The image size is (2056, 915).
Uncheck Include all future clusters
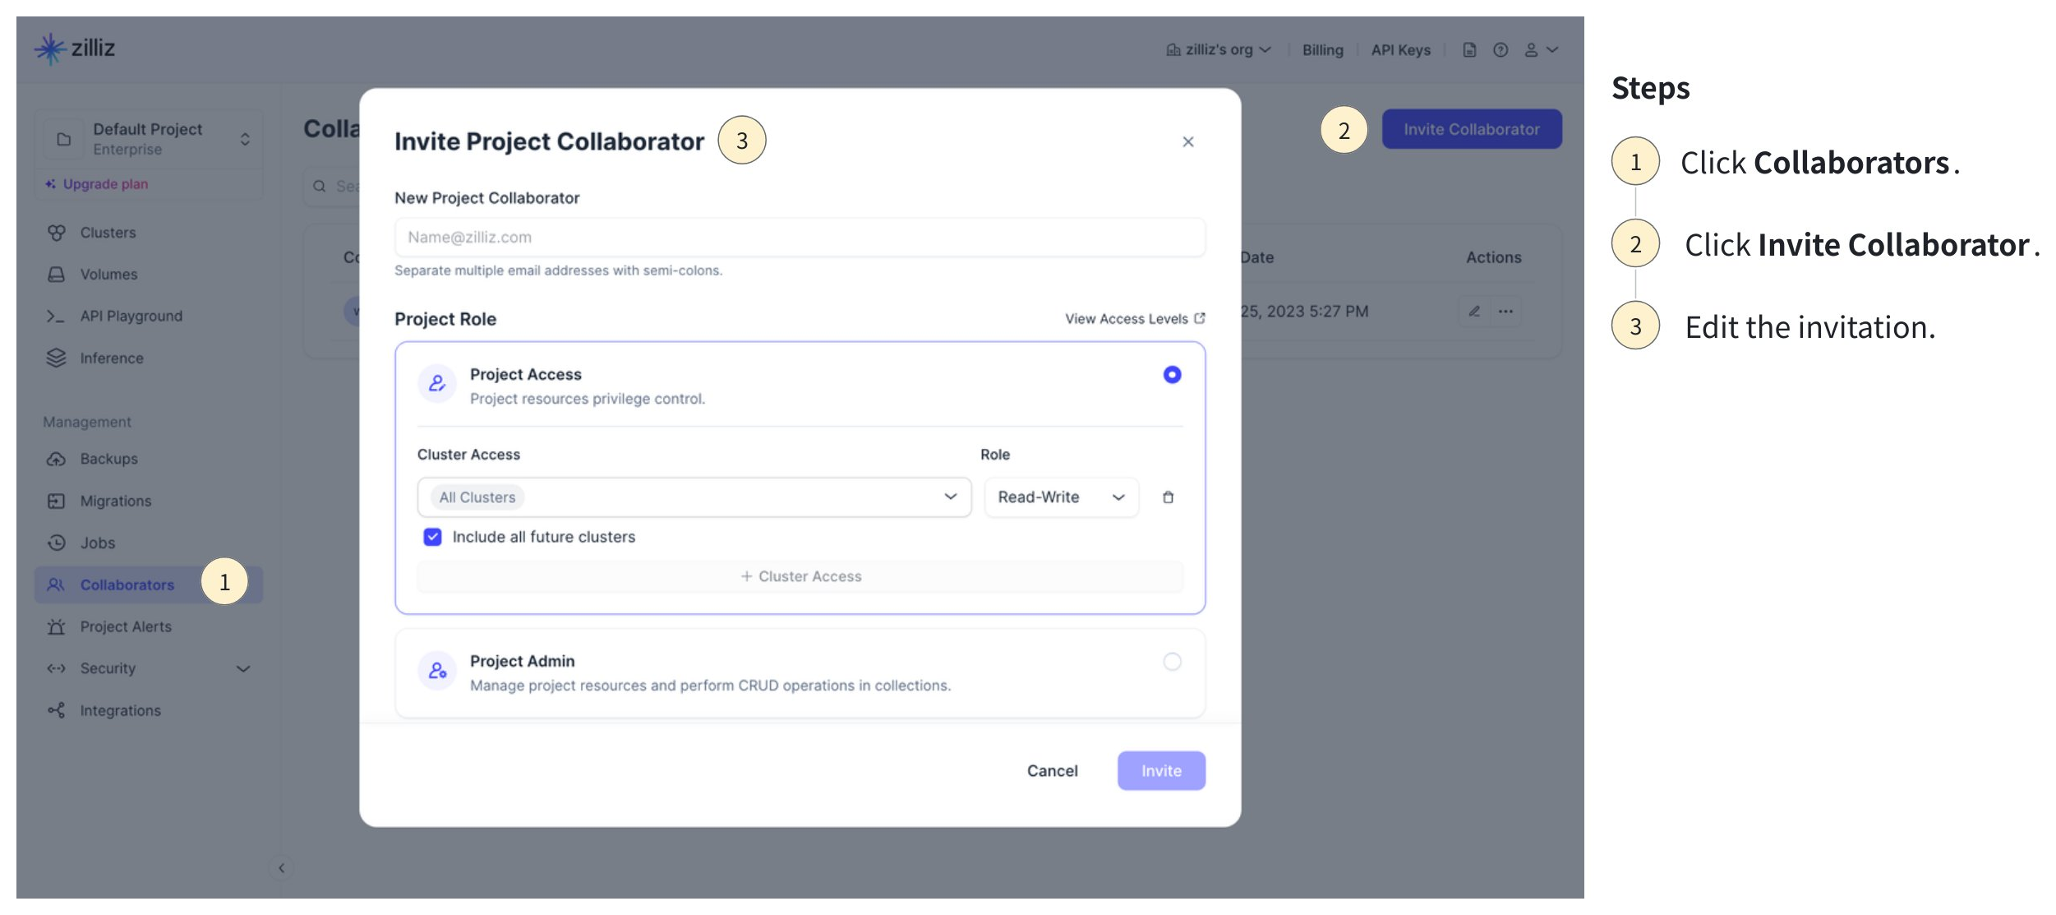click(x=432, y=537)
